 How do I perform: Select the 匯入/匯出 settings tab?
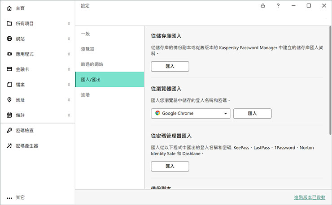109,80
